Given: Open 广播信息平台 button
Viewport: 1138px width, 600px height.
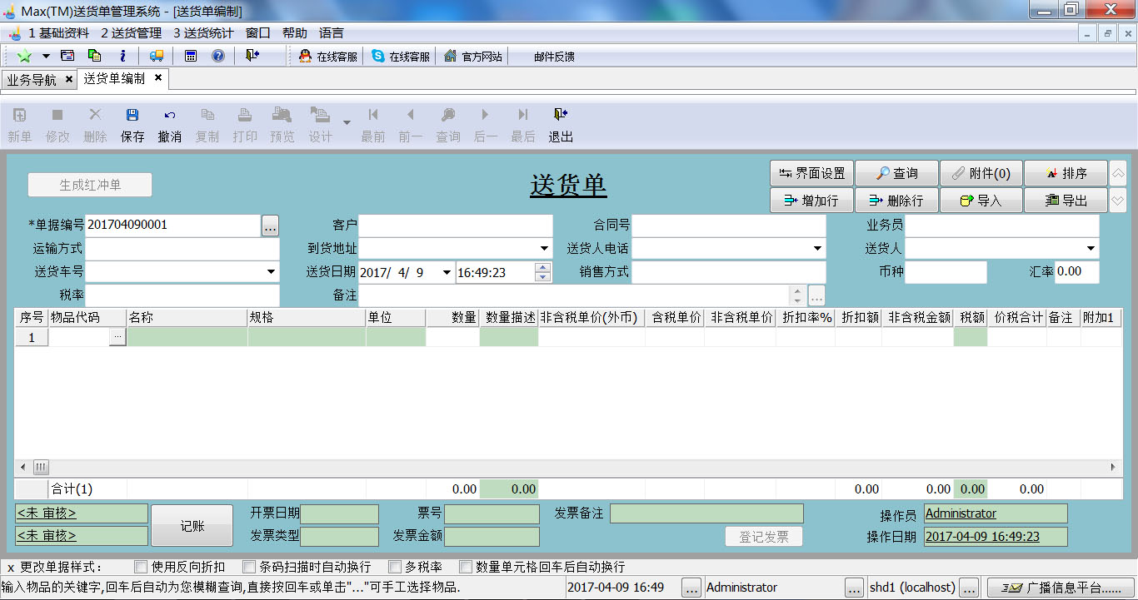Looking at the screenshot, I should point(1061,588).
